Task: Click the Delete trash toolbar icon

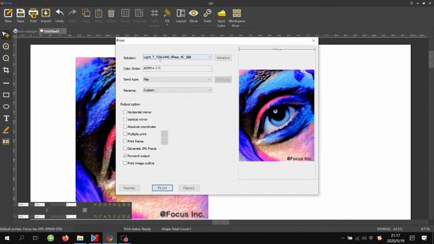Action: tap(111, 16)
